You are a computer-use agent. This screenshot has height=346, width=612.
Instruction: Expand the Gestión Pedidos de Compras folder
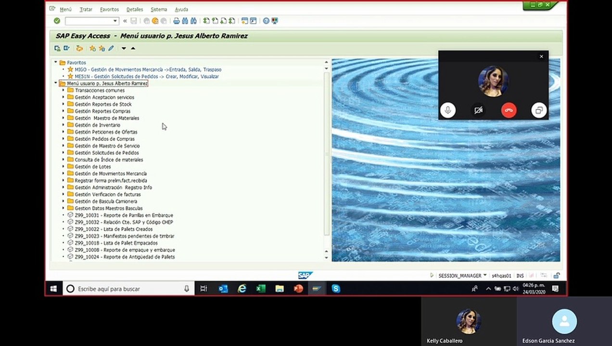point(63,139)
